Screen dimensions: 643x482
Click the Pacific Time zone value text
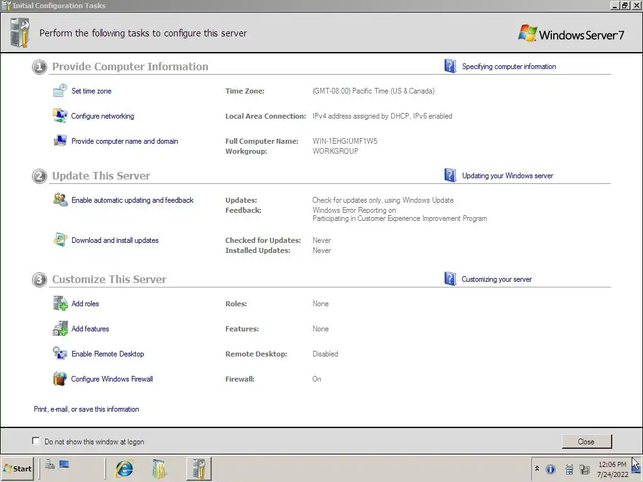(x=373, y=91)
